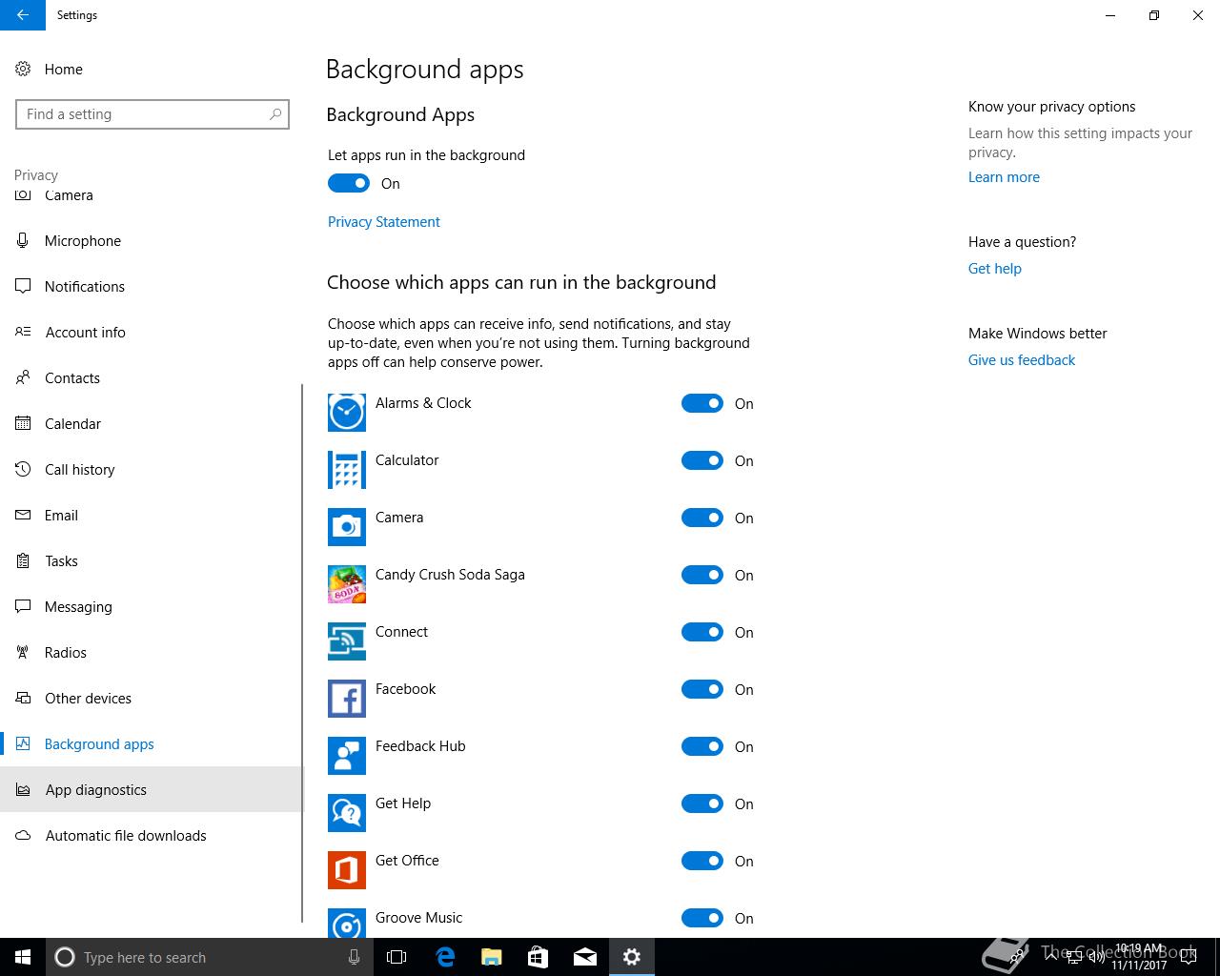Disable Groove Music background toggle
The height and width of the screenshot is (976, 1220).
[702, 918]
